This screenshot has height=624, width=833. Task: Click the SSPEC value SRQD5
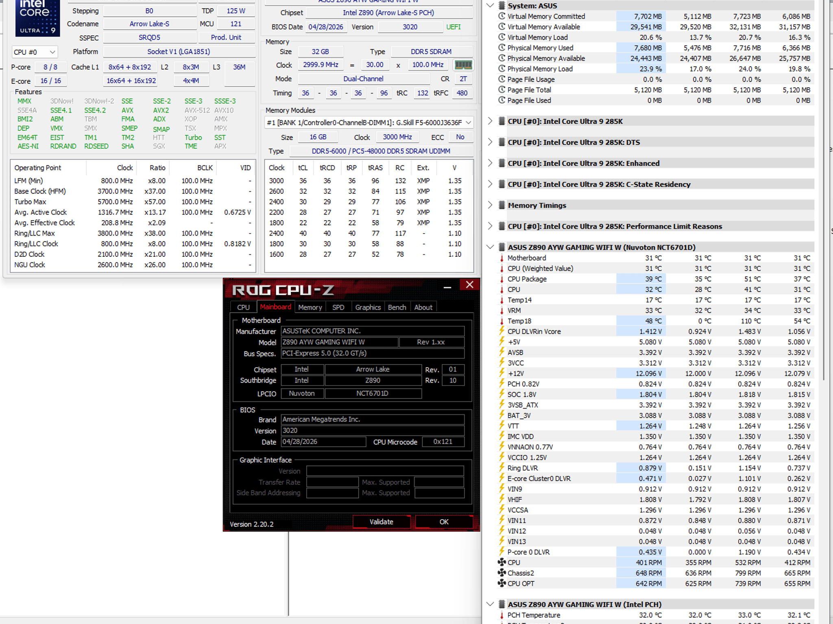click(x=149, y=37)
